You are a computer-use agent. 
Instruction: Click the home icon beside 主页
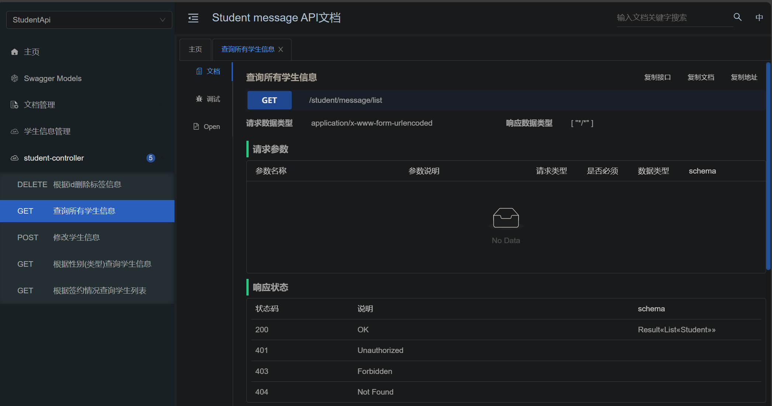point(14,52)
